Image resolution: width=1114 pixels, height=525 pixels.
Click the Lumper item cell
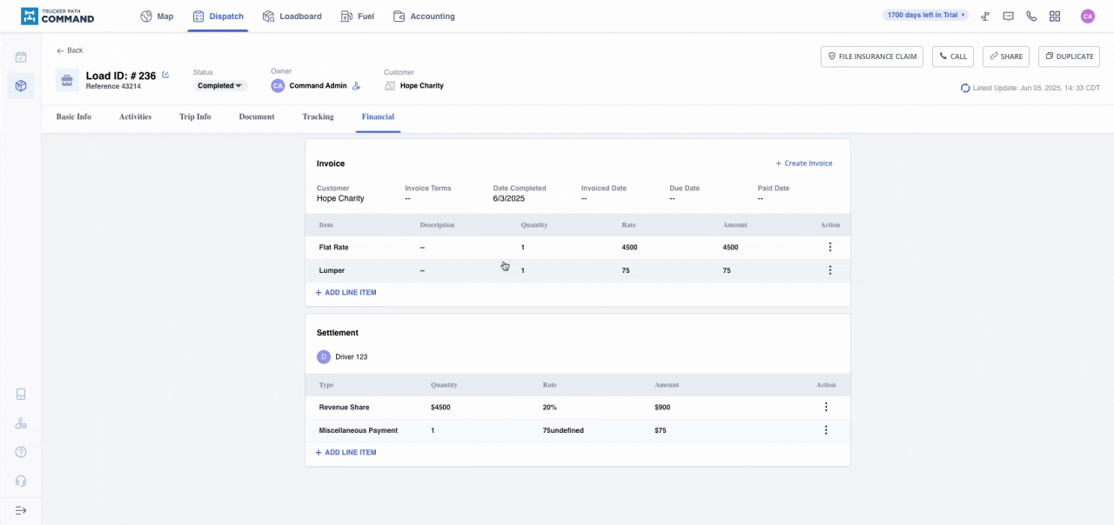332,270
